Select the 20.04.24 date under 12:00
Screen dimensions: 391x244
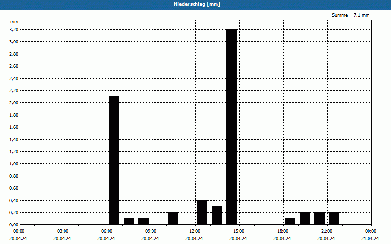click(194, 239)
